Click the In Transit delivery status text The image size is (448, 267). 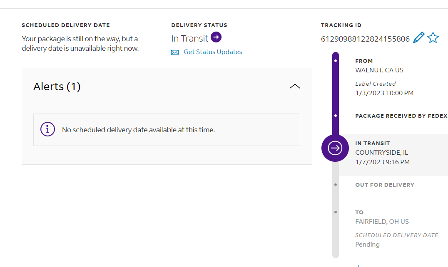189,38
